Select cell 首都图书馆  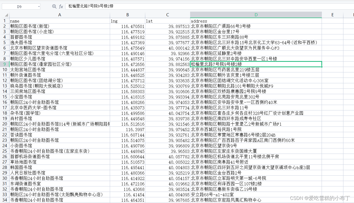tap(60, 37)
